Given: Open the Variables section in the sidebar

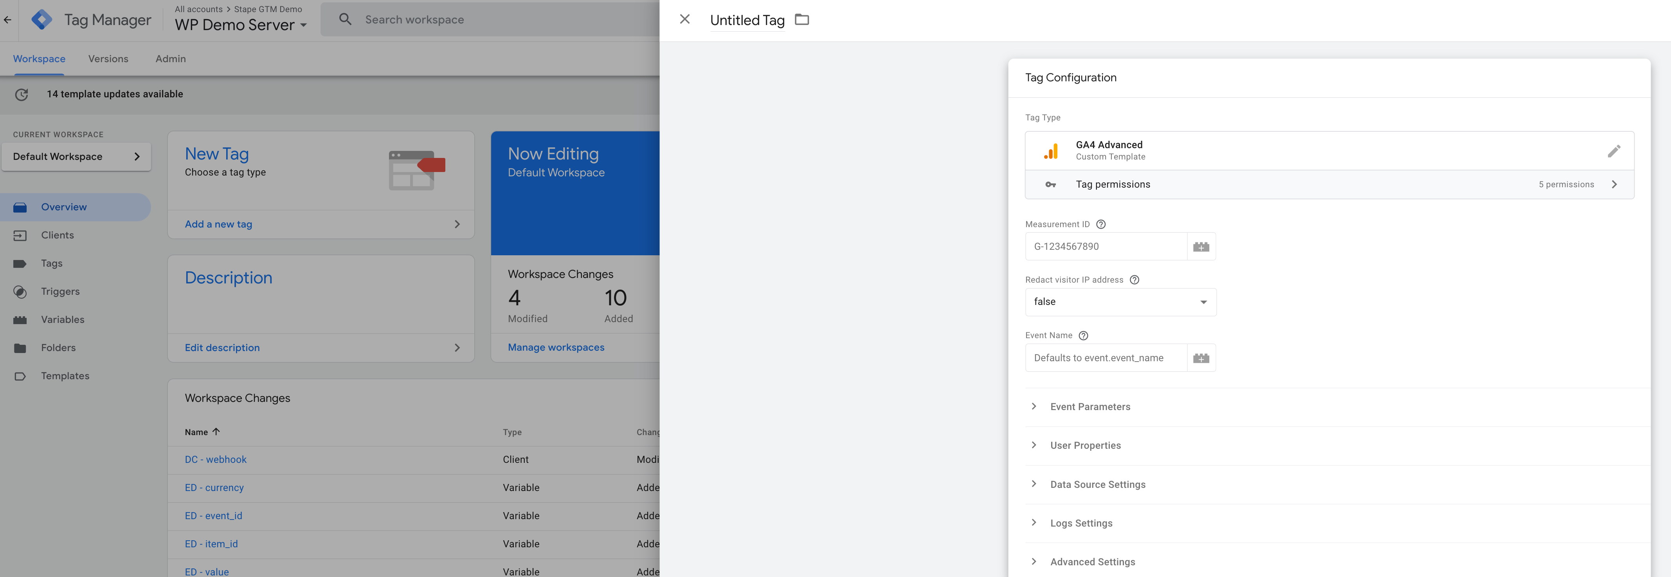Looking at the screenshot, I should (62, 319).
